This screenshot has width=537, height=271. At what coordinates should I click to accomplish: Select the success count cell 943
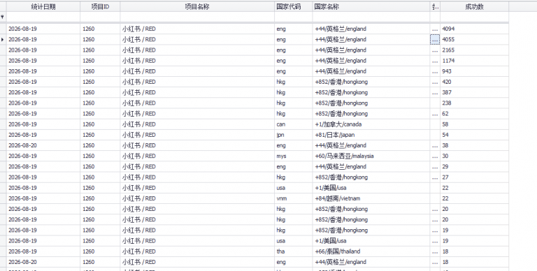[474, 71]
